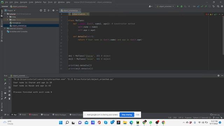Open IDE settings gear in top toolbar

coord(222,6)
